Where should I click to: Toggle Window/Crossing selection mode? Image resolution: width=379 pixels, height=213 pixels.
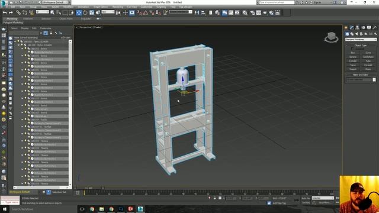[x=72, y=12]
